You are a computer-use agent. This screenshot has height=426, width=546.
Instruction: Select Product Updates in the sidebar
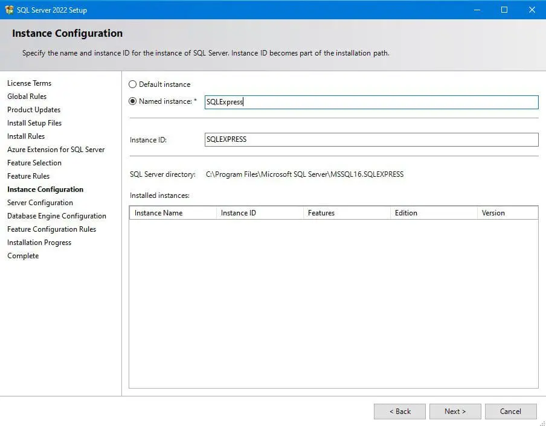(x=33, y=109)
